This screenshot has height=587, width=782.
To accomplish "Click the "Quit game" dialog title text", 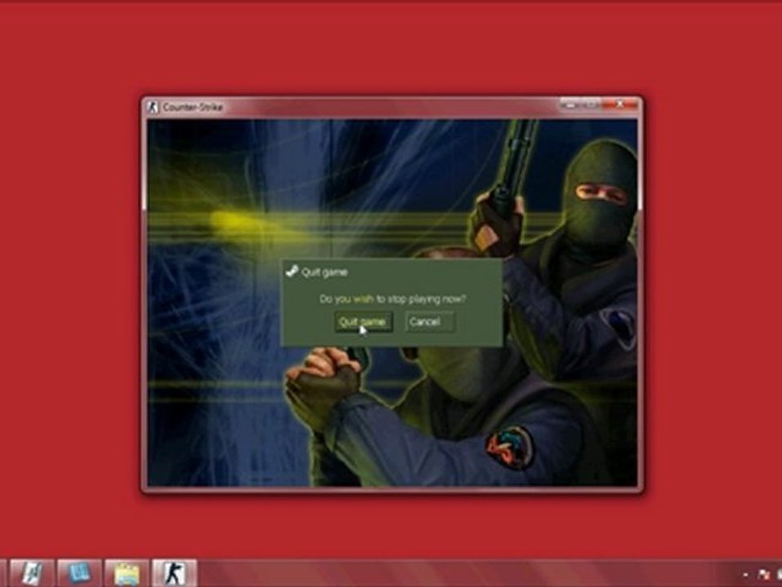I will point(324,272).
